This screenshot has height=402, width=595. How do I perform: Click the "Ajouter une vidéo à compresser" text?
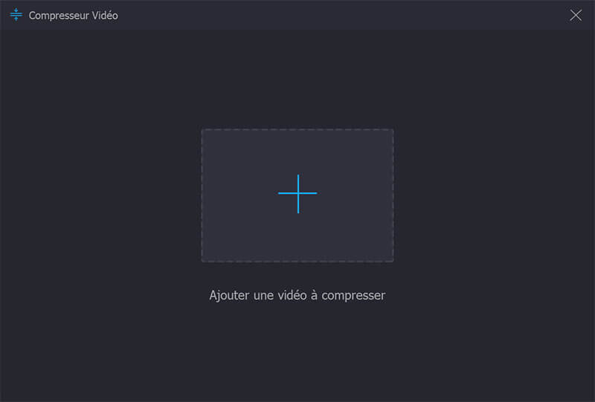[x=297, y=296]
